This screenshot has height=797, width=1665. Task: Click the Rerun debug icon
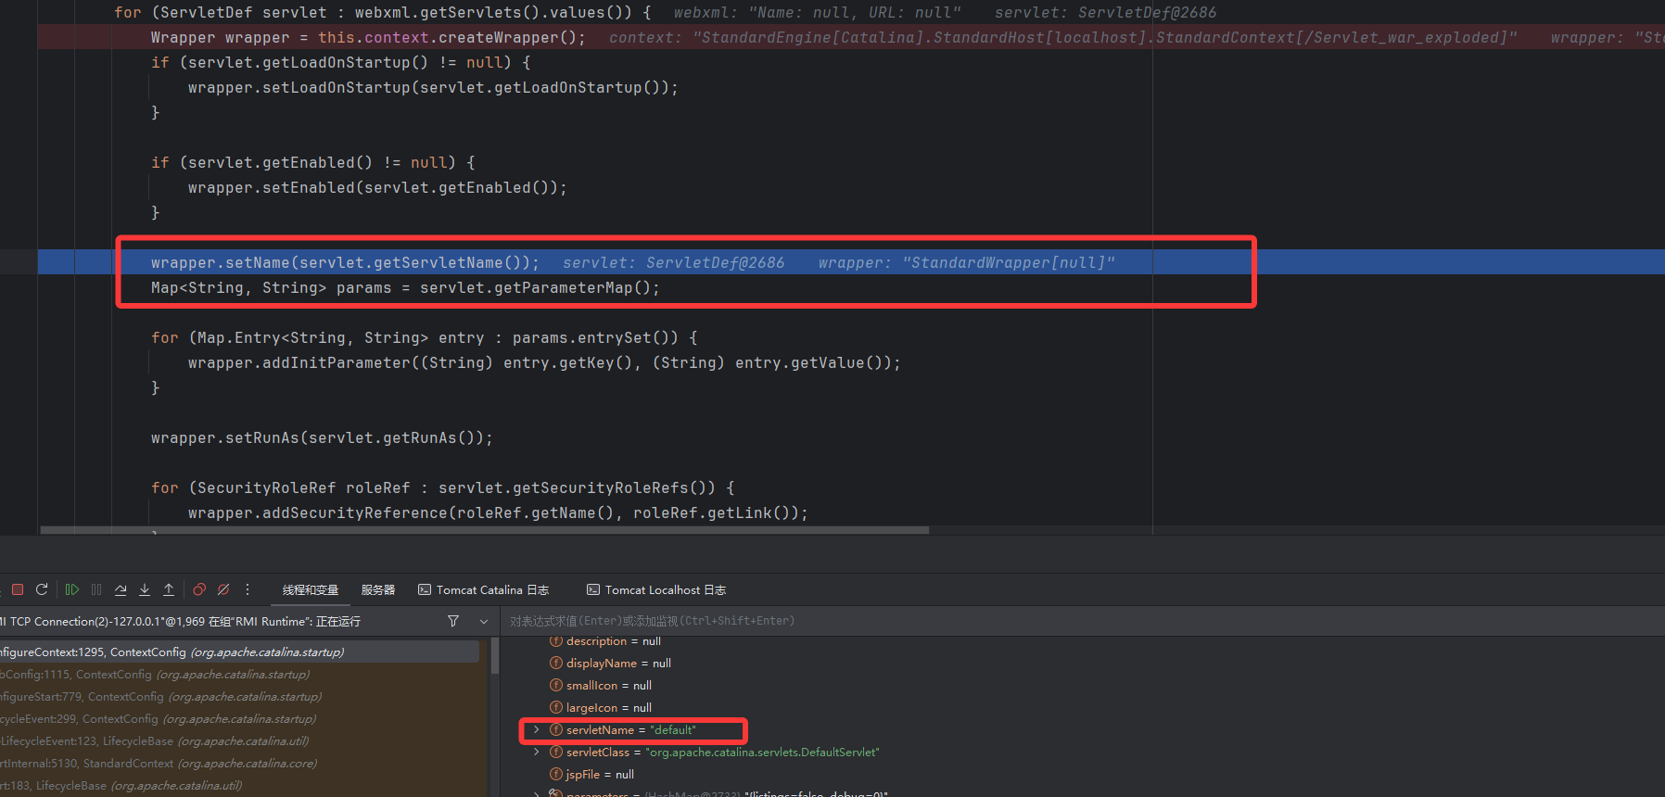pyautogui.click(x=42, y=589)
